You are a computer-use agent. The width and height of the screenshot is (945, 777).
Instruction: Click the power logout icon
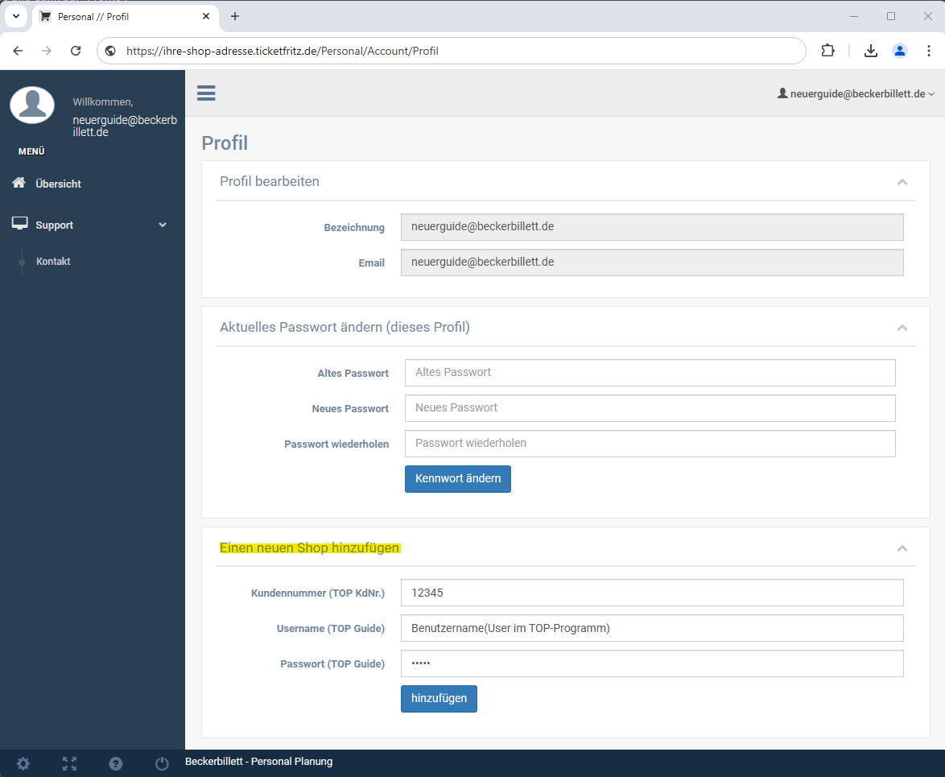tap(162, 764)
